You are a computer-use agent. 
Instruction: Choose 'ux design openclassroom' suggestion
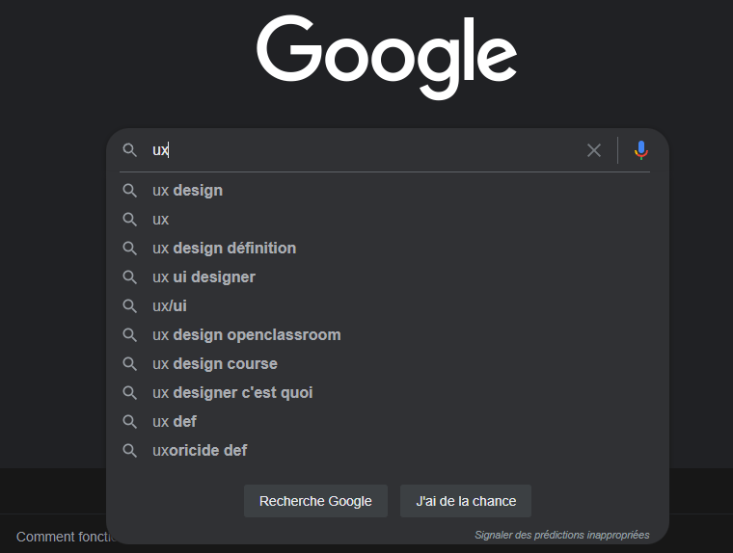[x=387, y=335]
